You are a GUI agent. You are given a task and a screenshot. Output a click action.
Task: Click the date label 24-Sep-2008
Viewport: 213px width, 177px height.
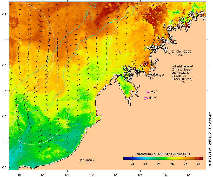pyautogui.click(x=182, y=52)
